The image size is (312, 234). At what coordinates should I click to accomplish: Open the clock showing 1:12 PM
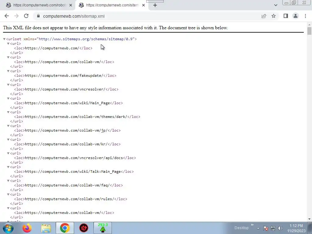click(x=296, y=228)
